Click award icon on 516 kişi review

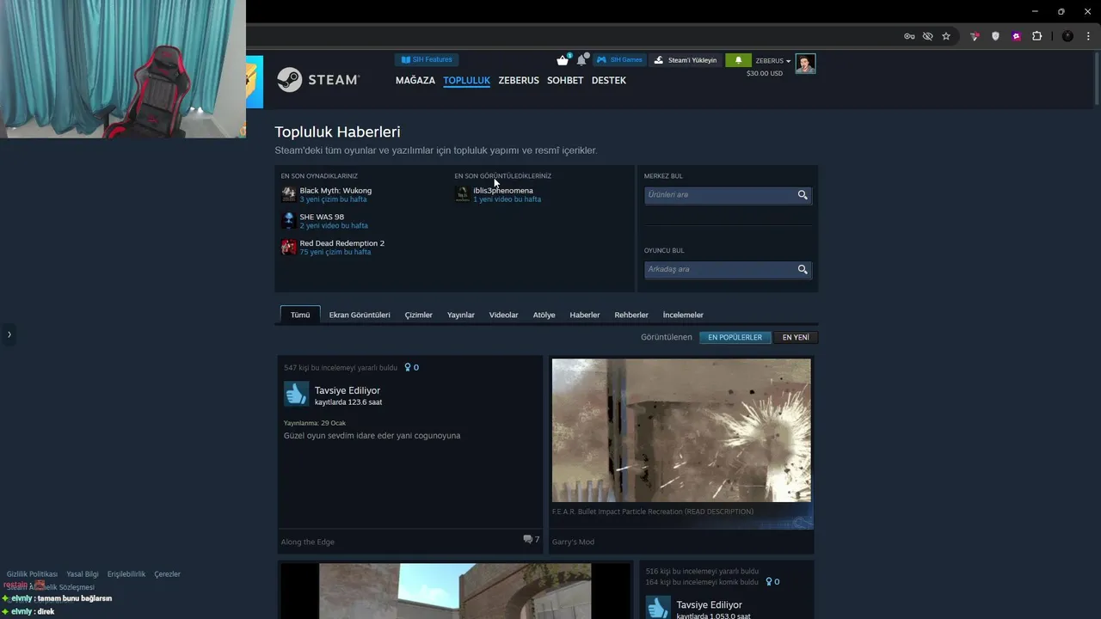(x=769, y=582)
